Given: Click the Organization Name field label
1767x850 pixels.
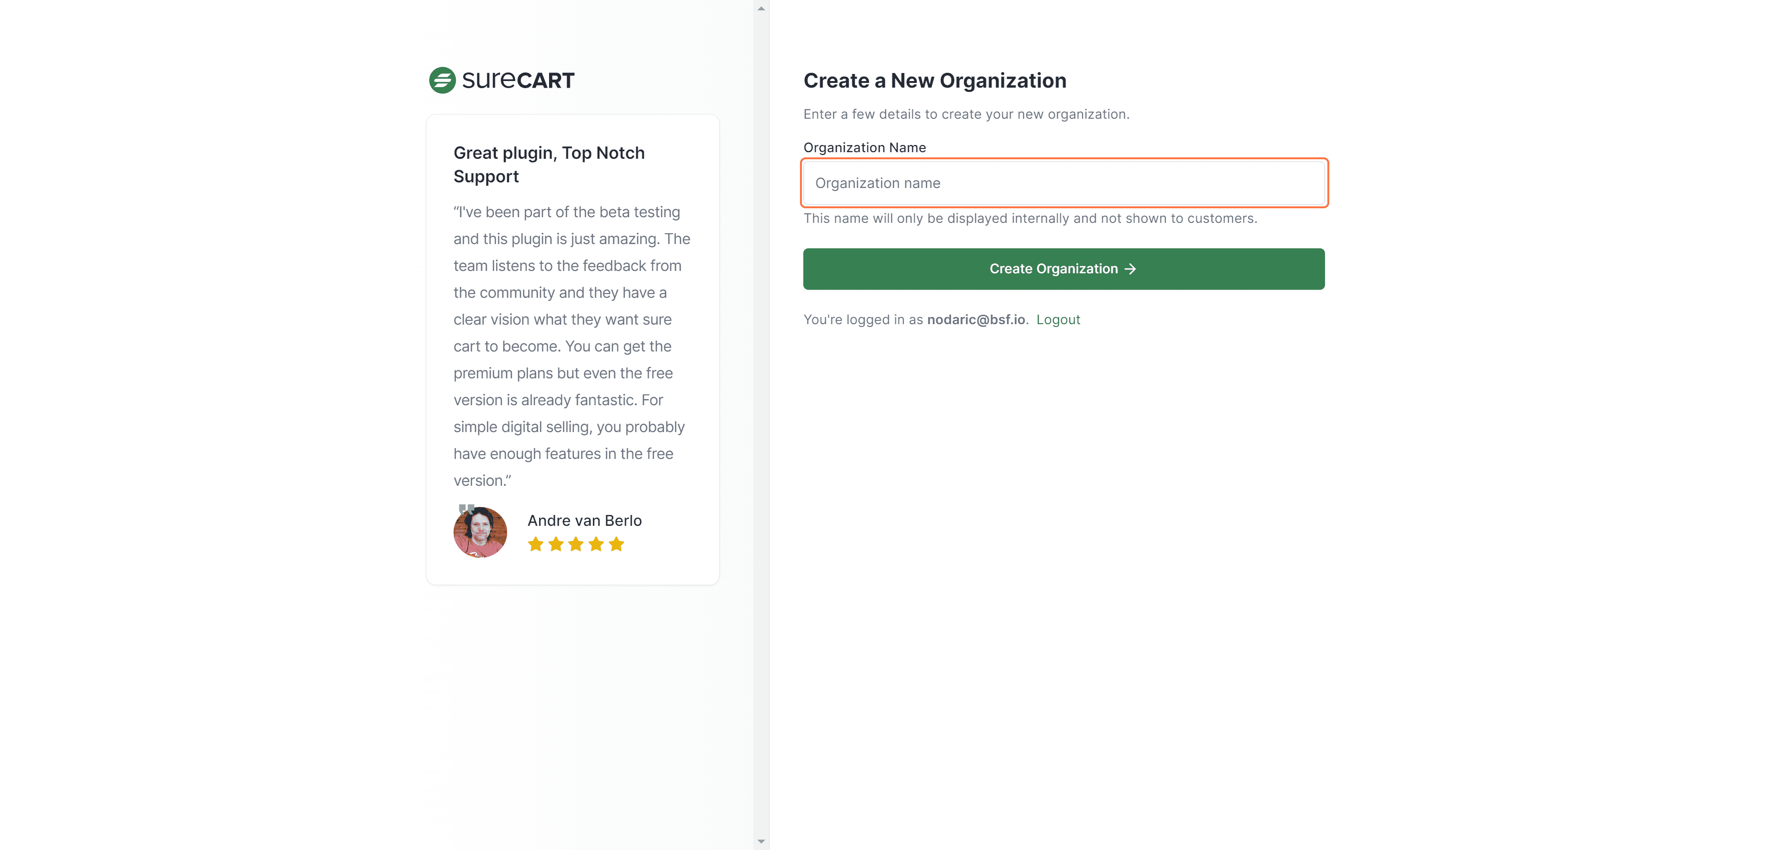Looking at the screenshot, I should coord(864,148).
